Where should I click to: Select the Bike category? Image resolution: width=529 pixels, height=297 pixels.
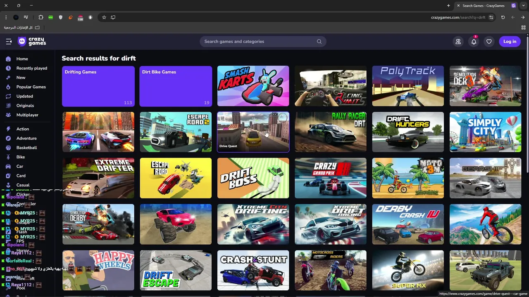click(x=21, y=157)
